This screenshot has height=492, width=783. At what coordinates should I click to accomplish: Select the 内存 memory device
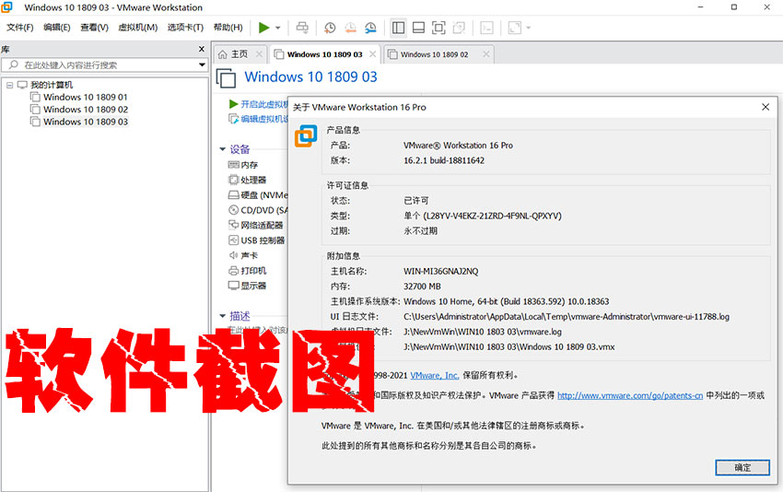pos(250,165)
